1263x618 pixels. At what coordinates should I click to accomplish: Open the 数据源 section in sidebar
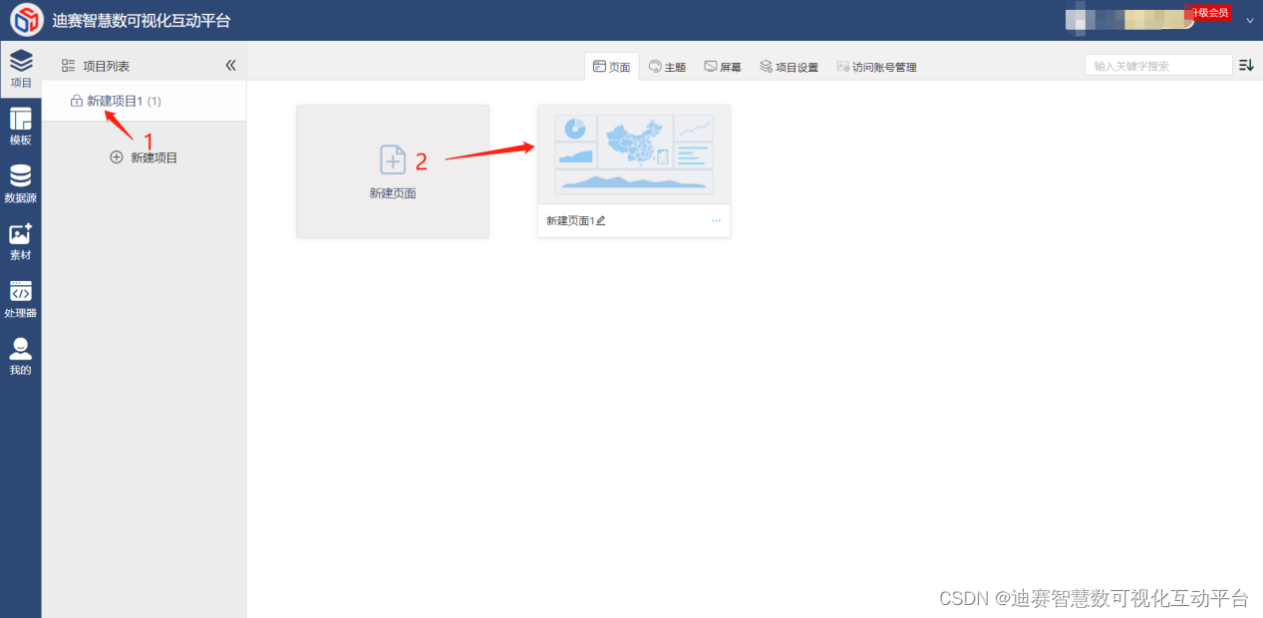(21, 184)
